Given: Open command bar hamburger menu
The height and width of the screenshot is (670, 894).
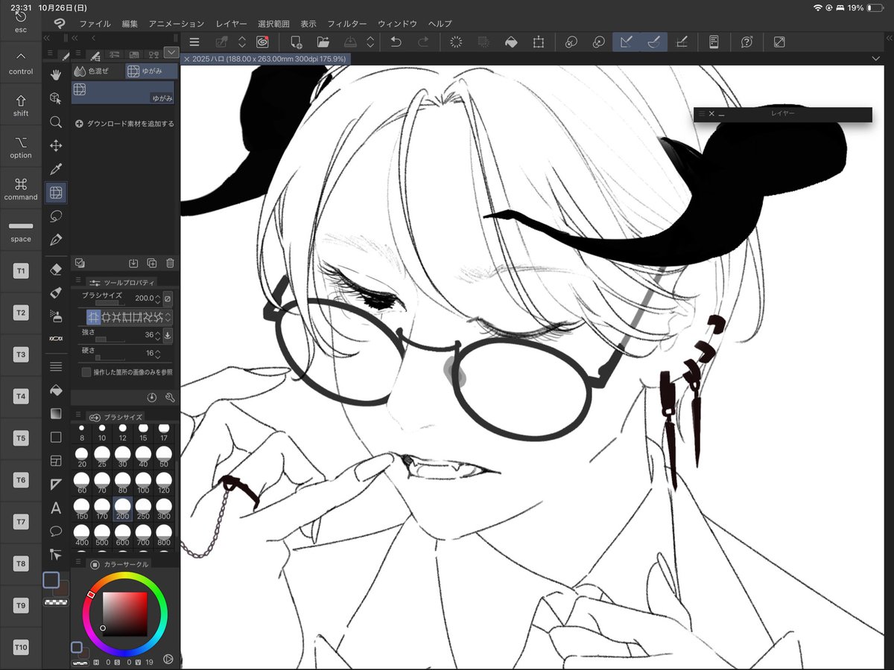Looking at the screenshot, I should pyautogui.click(x=194, y=42).
